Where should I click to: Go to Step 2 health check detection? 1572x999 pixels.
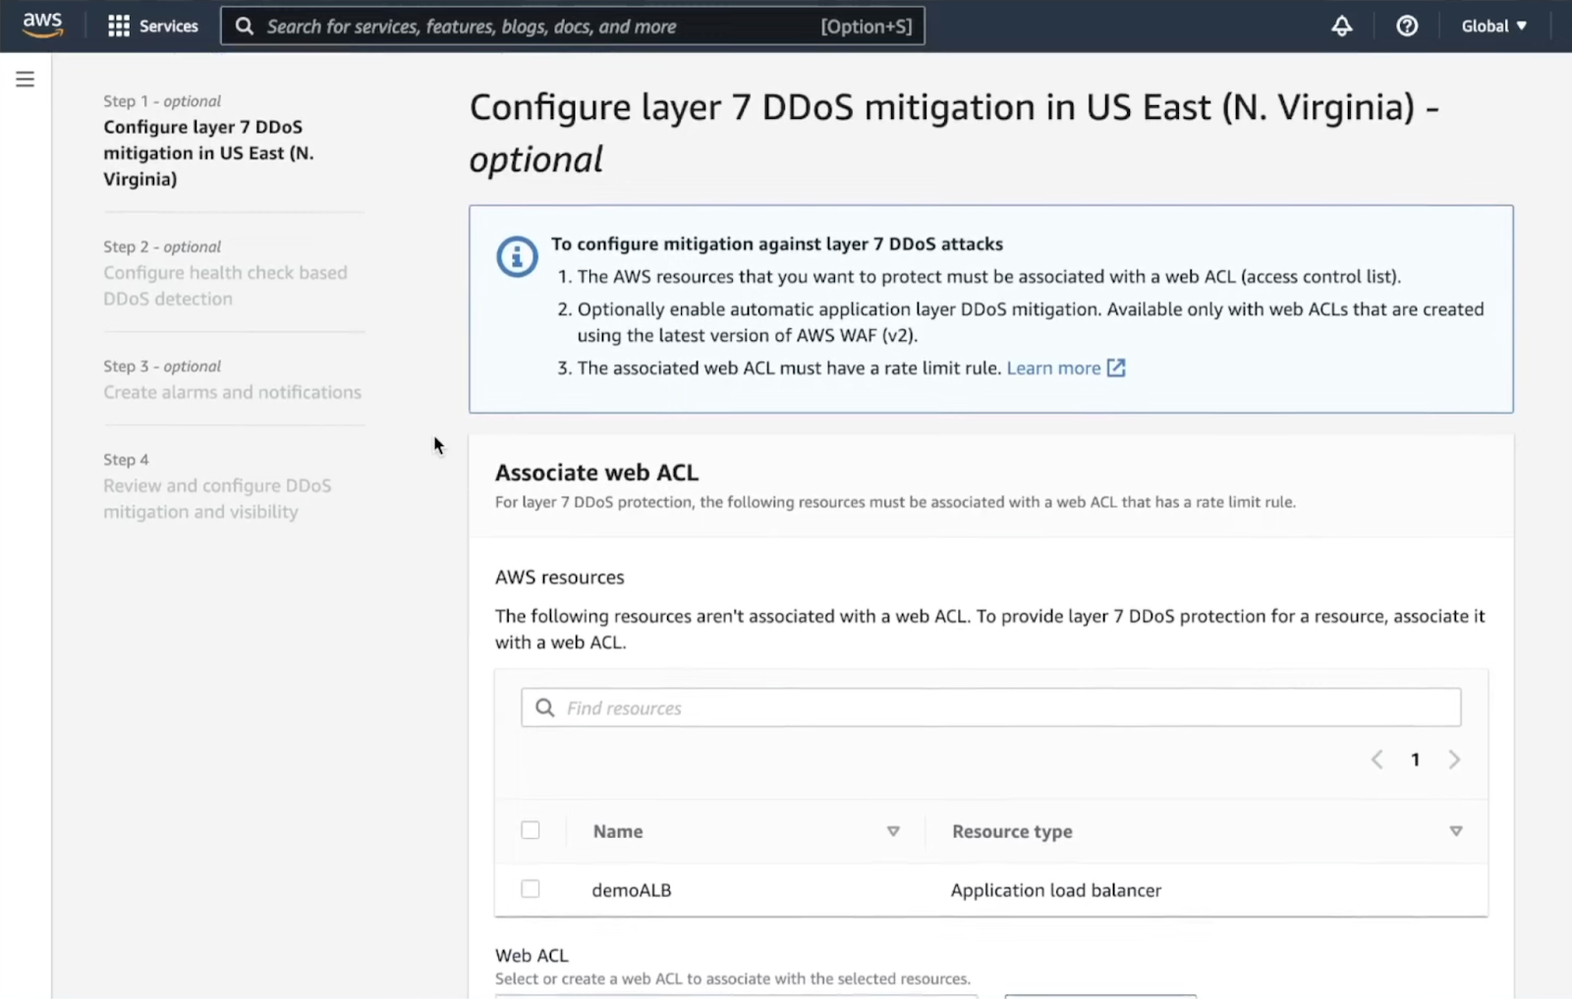click(x=225, y=286)
